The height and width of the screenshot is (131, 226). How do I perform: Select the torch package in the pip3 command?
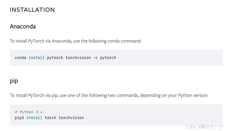(50, 118)
